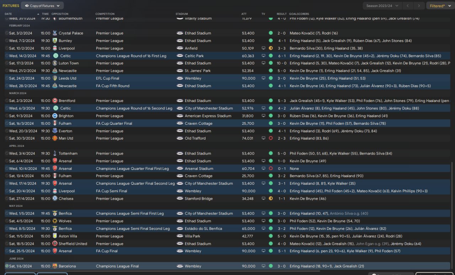
Task: Click the 0 - 1 result against Arsenal
Action: coord(282,168)
